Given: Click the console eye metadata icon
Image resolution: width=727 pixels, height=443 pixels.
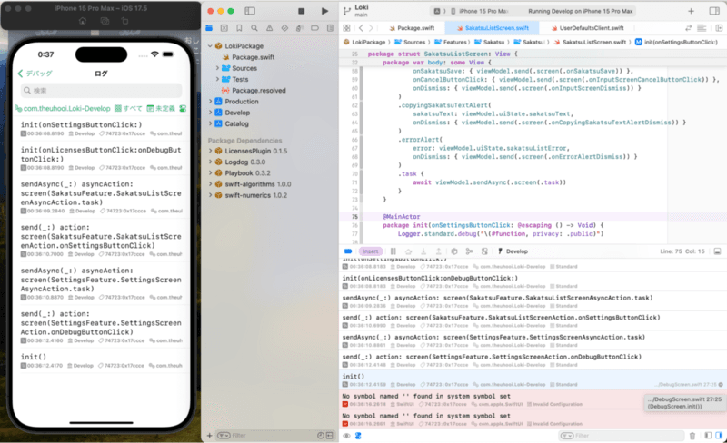Looking at the screenshot, I should (346, 436).
